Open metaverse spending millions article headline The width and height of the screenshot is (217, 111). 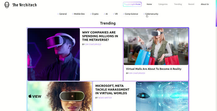100,36
